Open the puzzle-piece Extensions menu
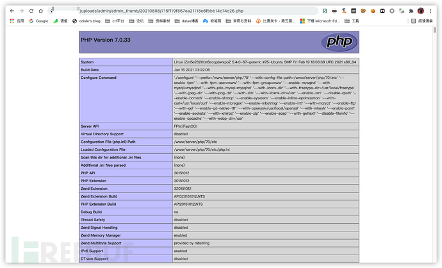 [411, 11]
